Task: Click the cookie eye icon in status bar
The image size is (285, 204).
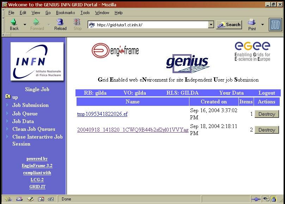Action: click(266, 199)
